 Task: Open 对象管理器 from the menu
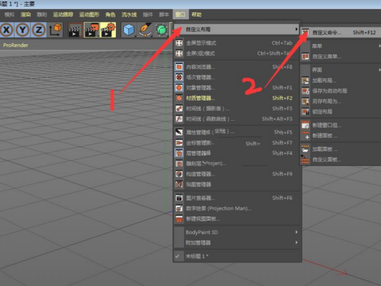(237, 88)
